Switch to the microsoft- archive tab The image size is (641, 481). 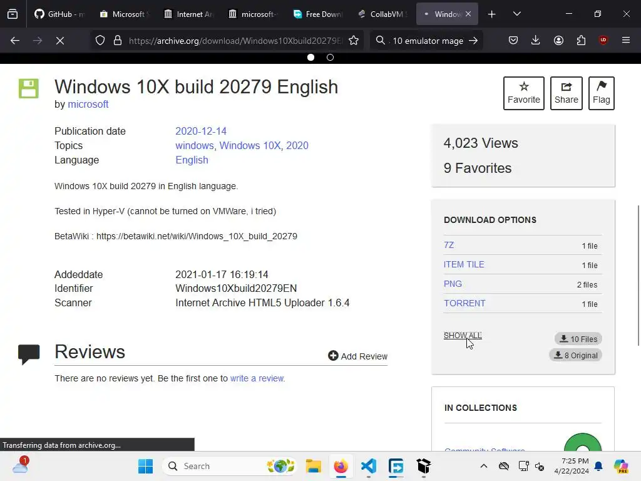tap(254, 14)
